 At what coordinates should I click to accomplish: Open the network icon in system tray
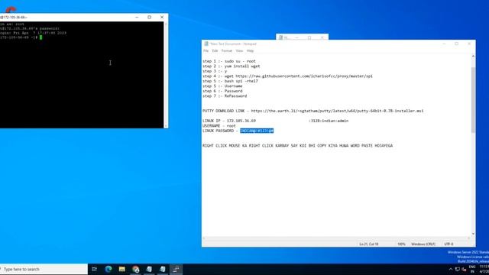click(x=457, y=269)
